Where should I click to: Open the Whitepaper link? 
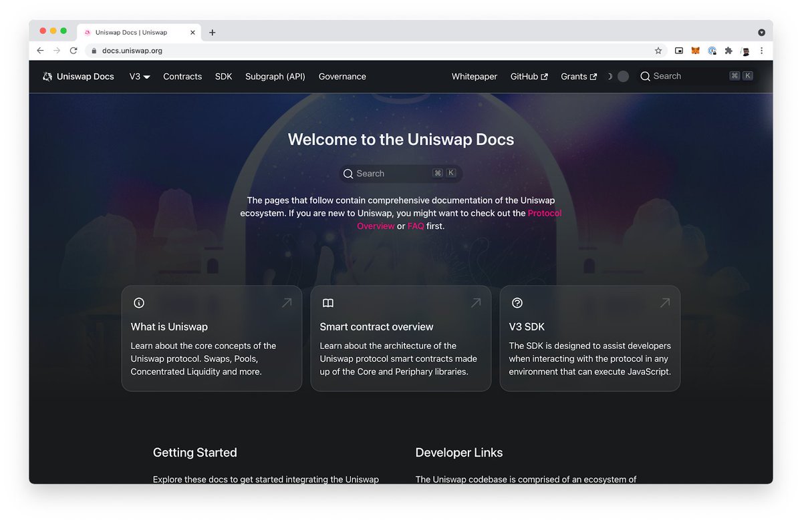click(x=475, y=77)
